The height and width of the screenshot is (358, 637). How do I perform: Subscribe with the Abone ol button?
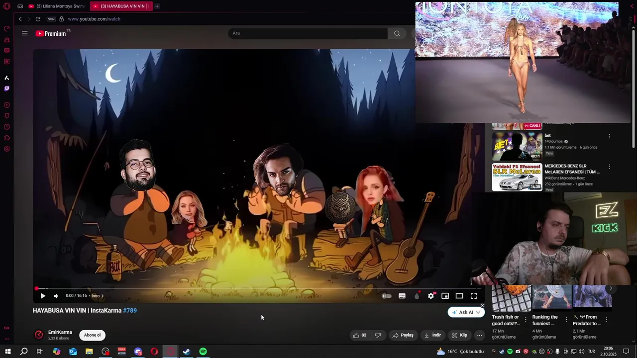pos(92,335)
